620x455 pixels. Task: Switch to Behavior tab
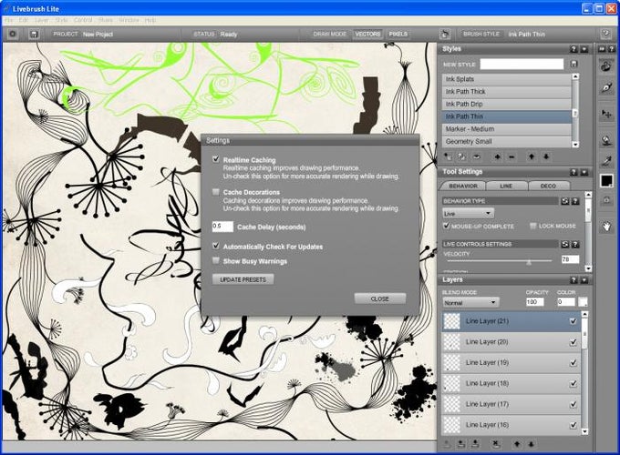(x=463, y=186)
